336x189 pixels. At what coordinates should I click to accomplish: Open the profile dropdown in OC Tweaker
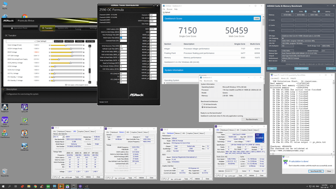tap(35, 41)
